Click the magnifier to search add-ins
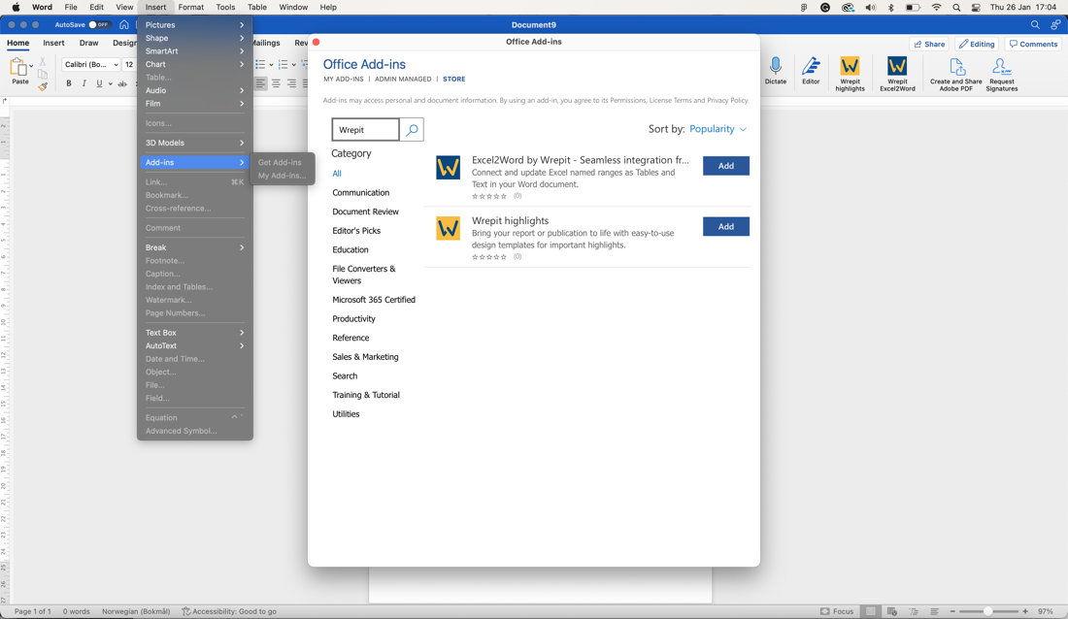Image resolution: width=1068 pixels, height=619 pixels. click(412, 129)
